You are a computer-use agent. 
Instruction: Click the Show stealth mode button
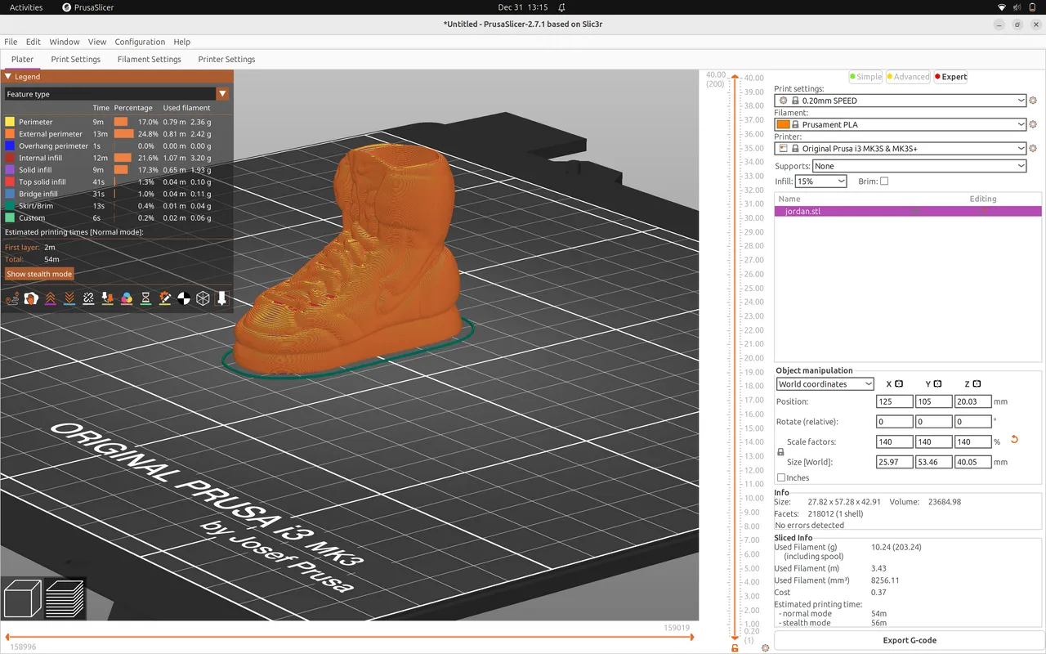coord(38,274)
